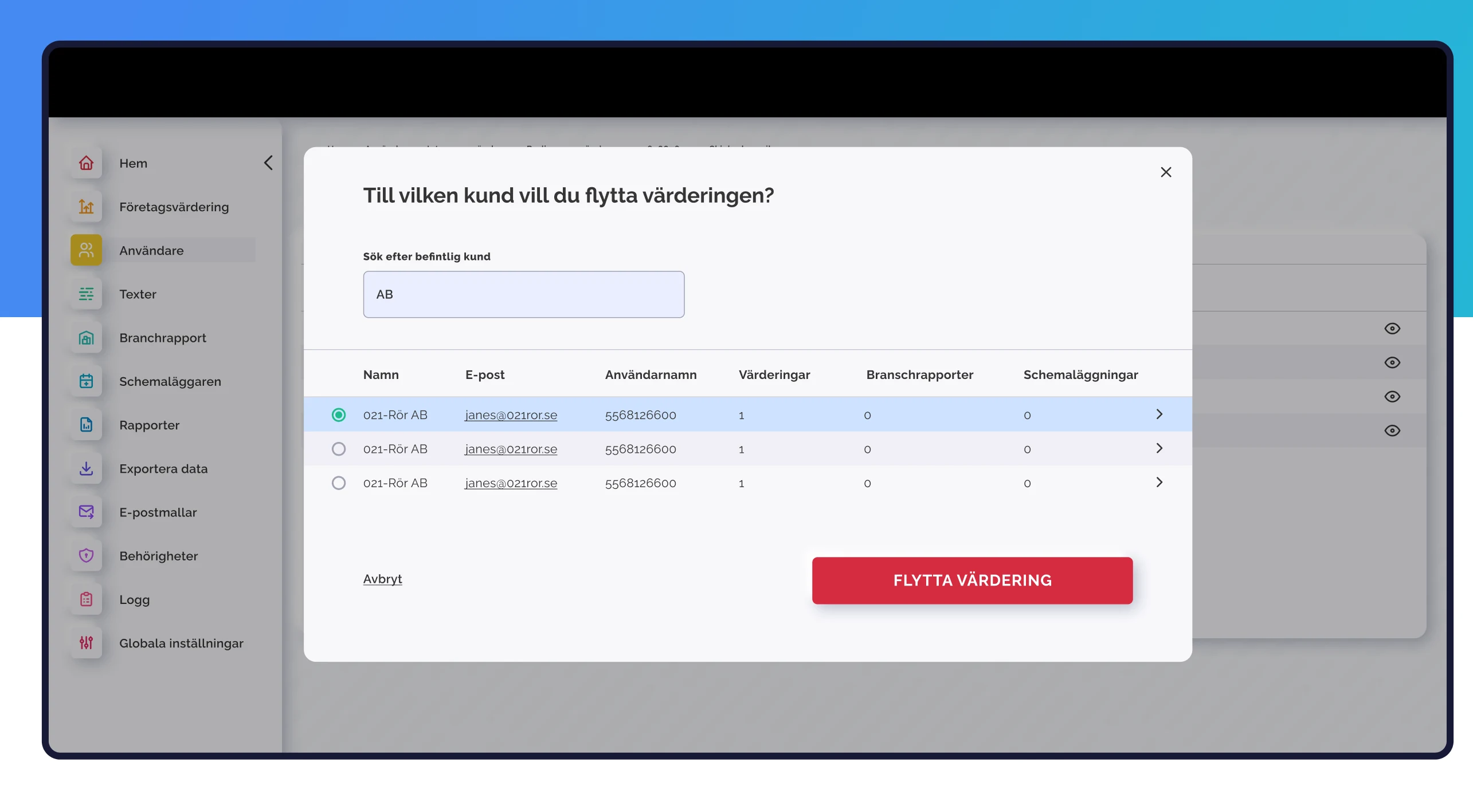Viewport: 1473px width, 790px height.
Task: Select the second 021-Rör AB radio button
Action: point(339,449)
